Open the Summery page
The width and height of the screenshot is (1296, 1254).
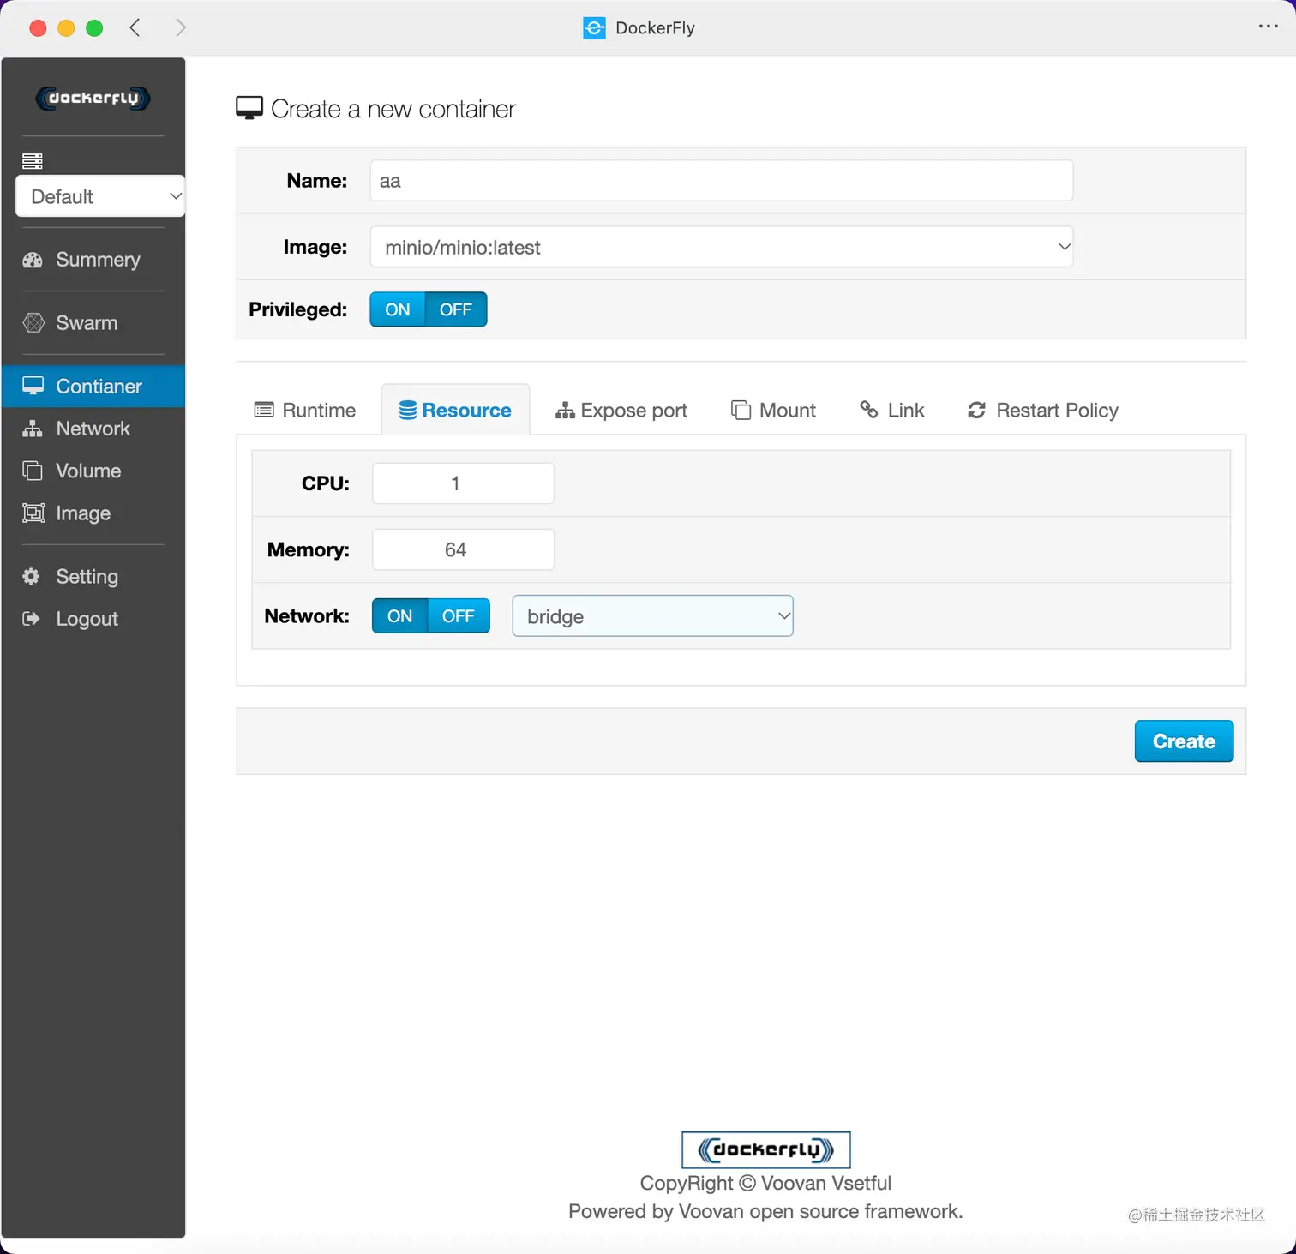[98, 260]
